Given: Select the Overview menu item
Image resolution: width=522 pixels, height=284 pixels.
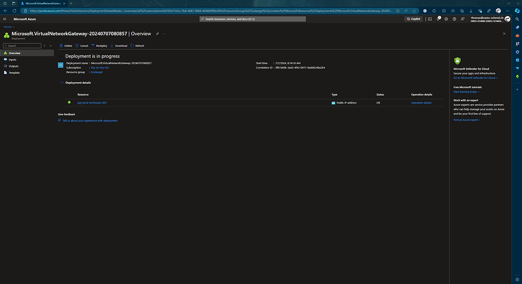Looking at the screenshot, I should [x=27, y=53].
